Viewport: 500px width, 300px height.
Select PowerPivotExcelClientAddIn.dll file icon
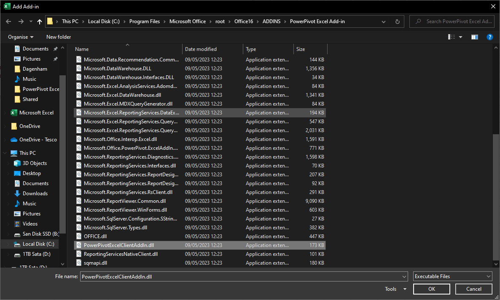tap(79, 245)
